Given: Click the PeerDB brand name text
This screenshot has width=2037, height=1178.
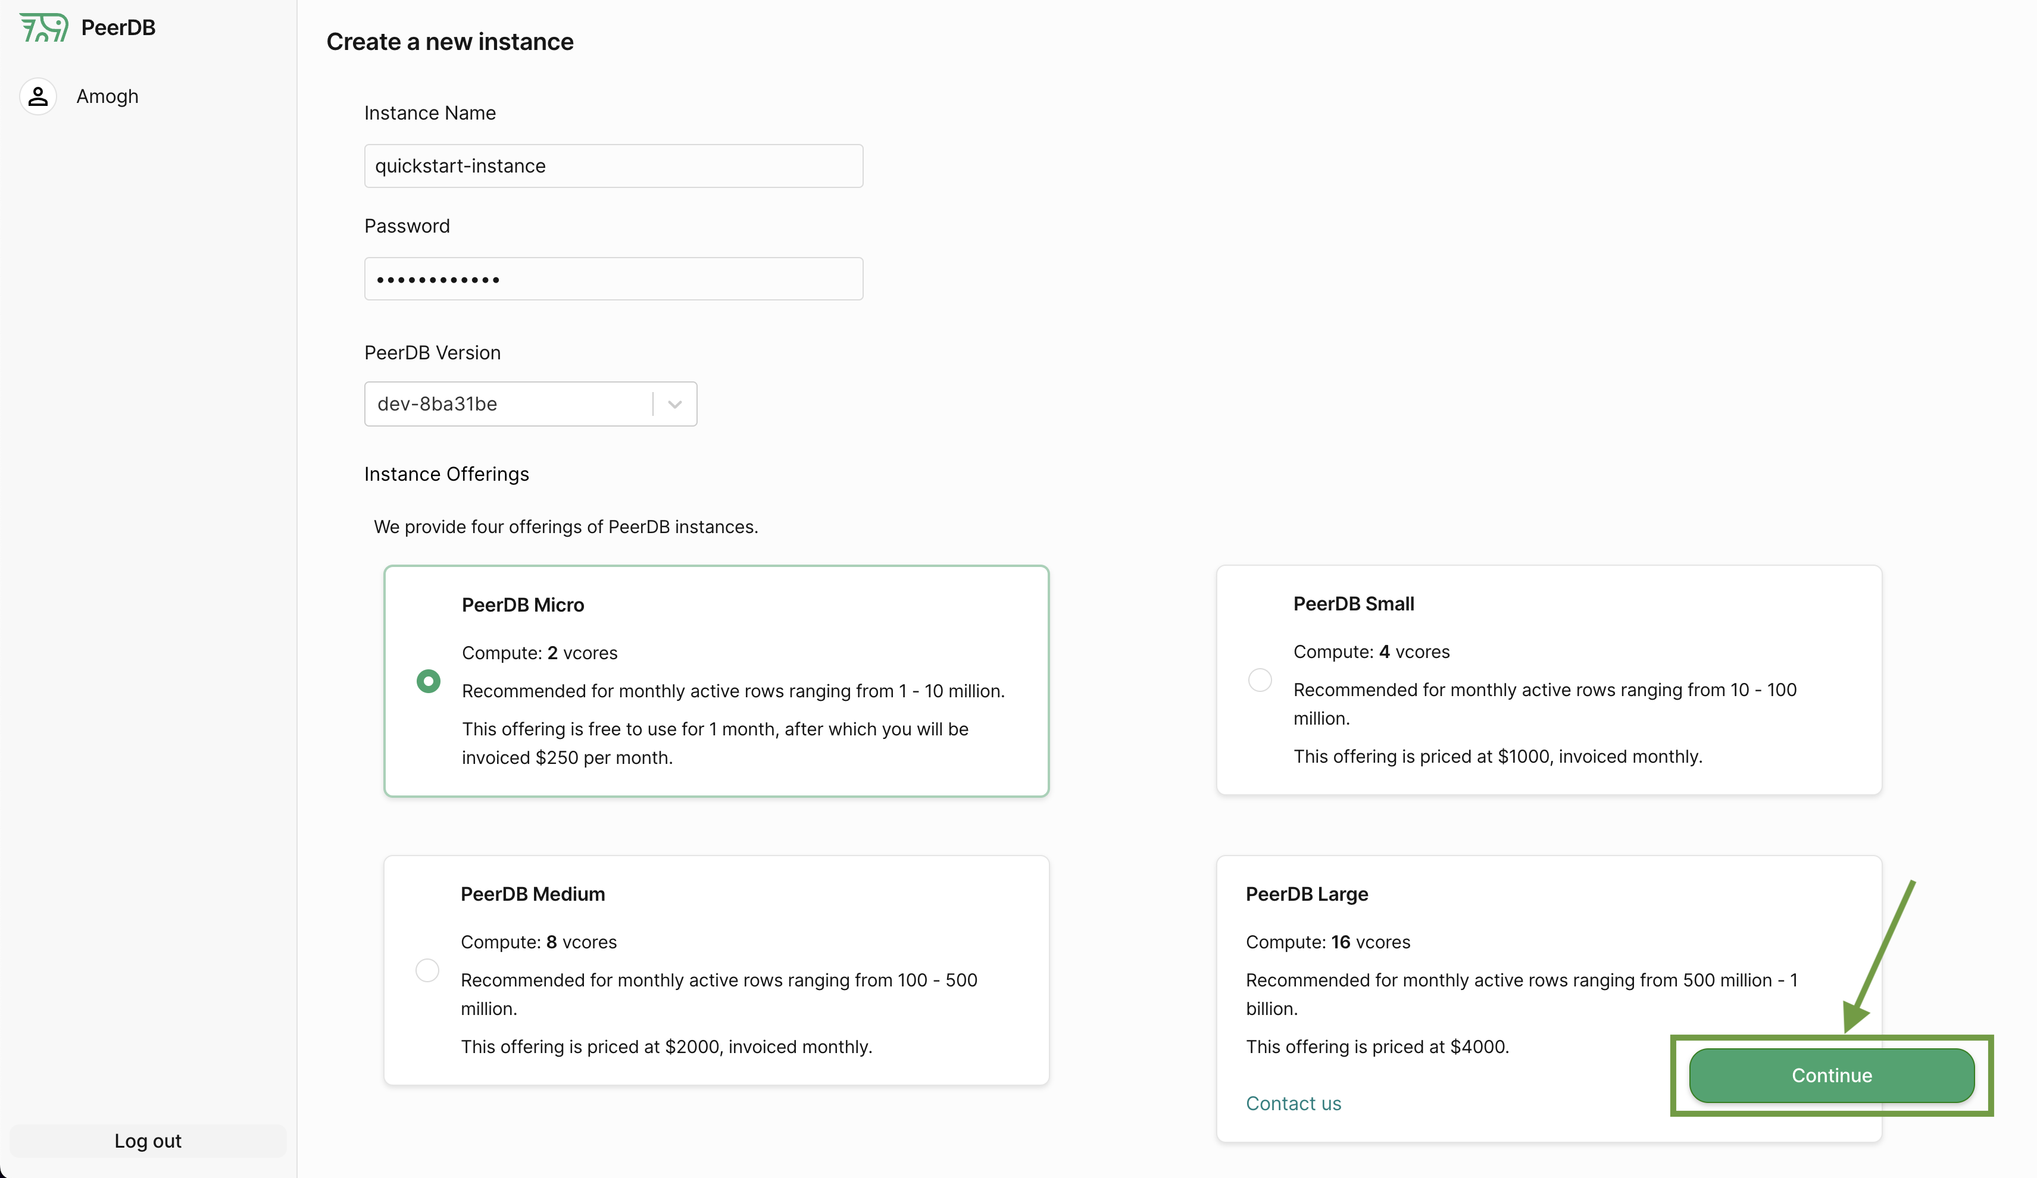Looking at the screenshot, I should coord(118,27).
